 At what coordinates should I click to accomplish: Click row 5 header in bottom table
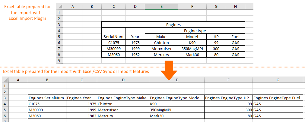(x=4, y=110)
